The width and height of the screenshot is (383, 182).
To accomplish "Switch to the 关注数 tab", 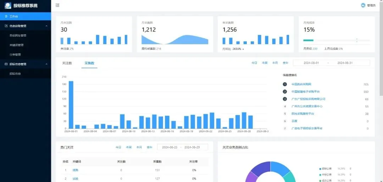I will (67, 63).
